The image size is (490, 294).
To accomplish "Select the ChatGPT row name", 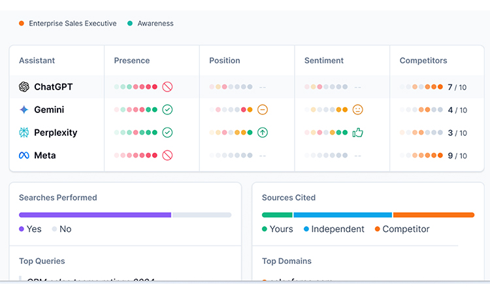I will point(54,87).
